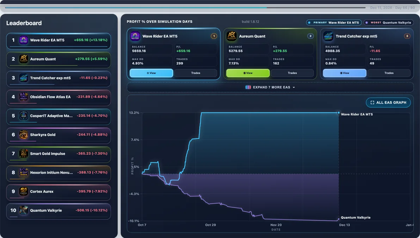
Task: Click the dropdown arrow after Expand 7 More EAs
Action: coord(294,88)
